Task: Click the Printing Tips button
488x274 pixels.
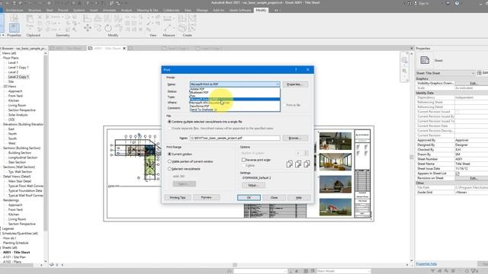Action: pos(178,198)
